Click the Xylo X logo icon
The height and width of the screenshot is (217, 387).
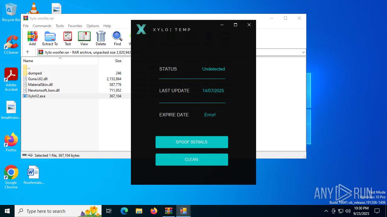click(x=141, y=29)
